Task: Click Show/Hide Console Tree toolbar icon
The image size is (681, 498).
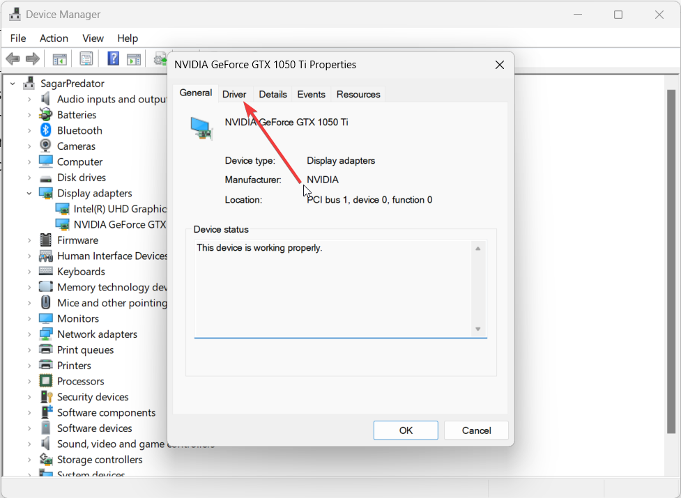Action: coord(59,59)
